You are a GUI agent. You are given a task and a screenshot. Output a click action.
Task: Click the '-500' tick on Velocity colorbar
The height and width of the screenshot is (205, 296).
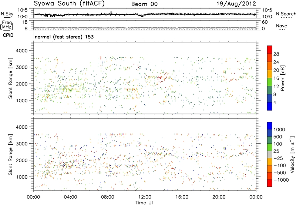(x=279, y=172)
